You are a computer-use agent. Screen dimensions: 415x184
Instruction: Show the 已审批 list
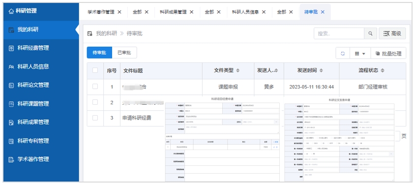[x=124, y=53]
